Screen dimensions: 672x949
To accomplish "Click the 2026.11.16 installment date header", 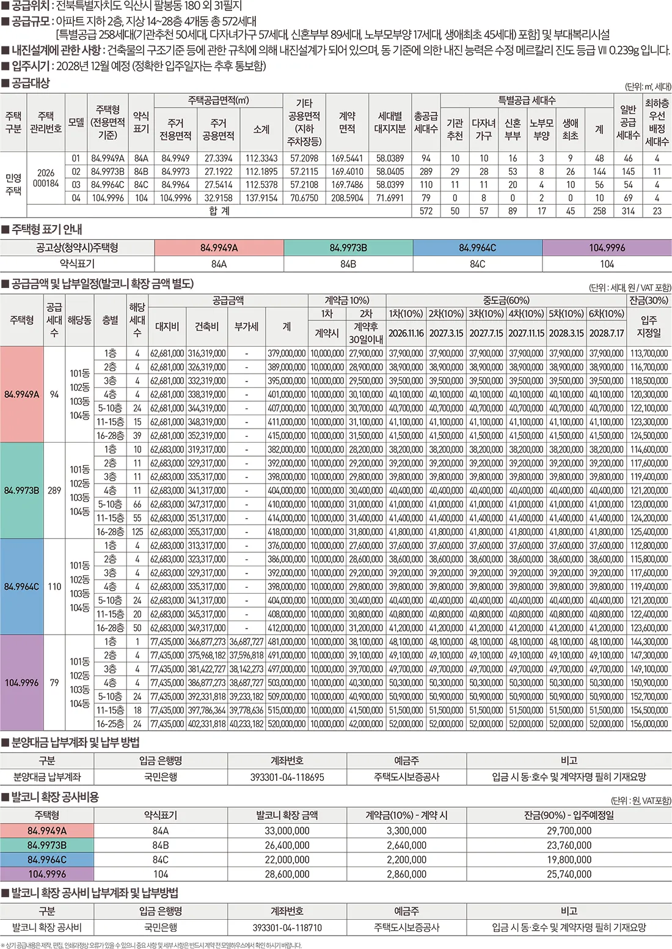I will tap(406, 333).
